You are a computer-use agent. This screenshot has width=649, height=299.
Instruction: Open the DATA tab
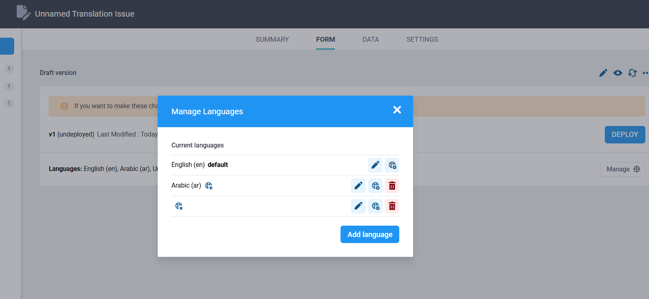tap(371, 39)
